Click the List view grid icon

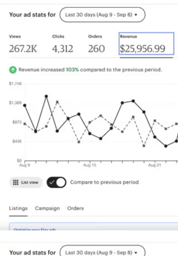15,182
